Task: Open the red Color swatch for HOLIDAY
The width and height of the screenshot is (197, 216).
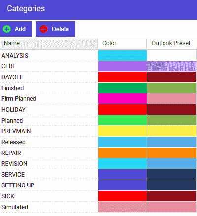Action: click(x=122, y=110)
